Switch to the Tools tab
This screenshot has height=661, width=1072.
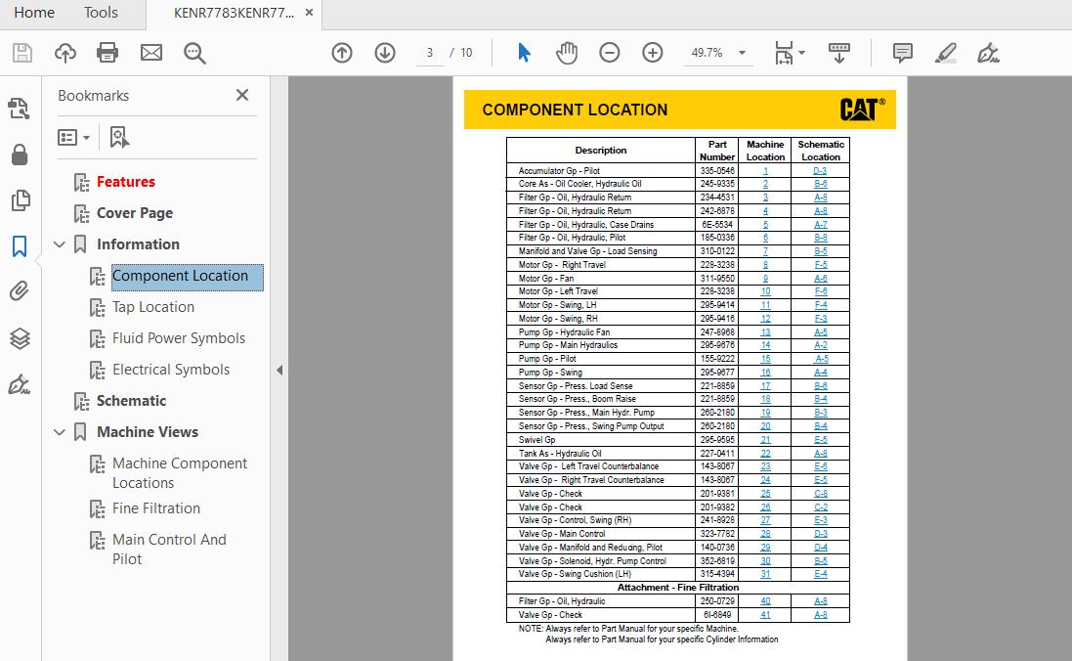101,13
